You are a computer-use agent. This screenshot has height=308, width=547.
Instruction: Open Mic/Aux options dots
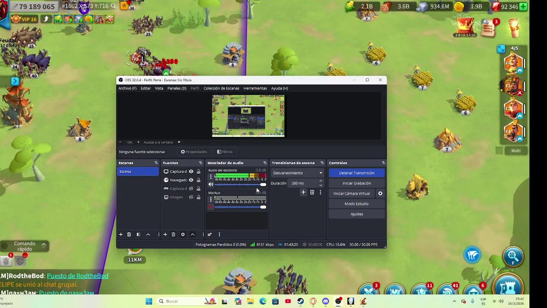point(211,199)
